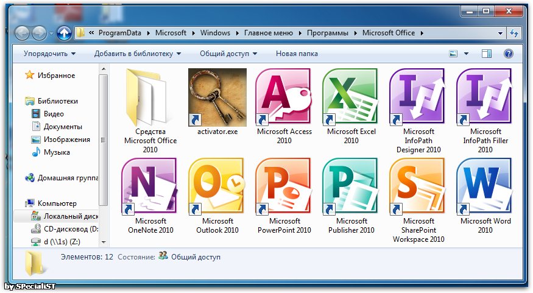
Task: Go back with the Back arrow button
Action: coord(23,34)
